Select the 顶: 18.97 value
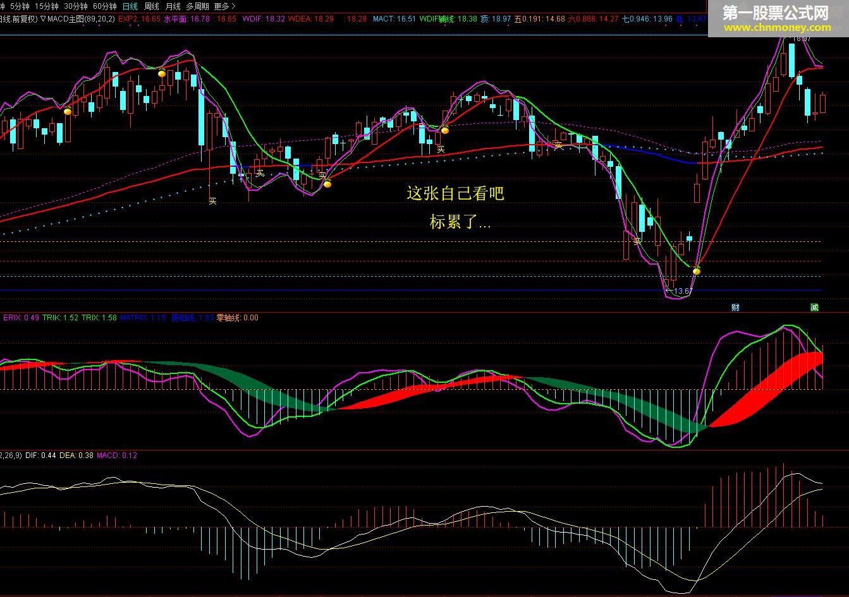Image resolution: width=849 pixels, height=597 pixels. coord(496,19)
